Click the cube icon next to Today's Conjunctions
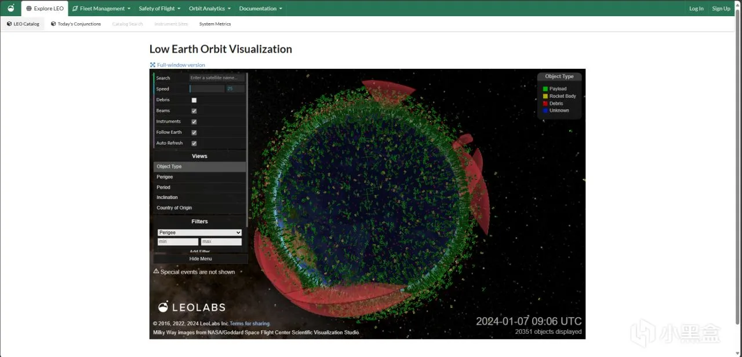 point(53,24)
